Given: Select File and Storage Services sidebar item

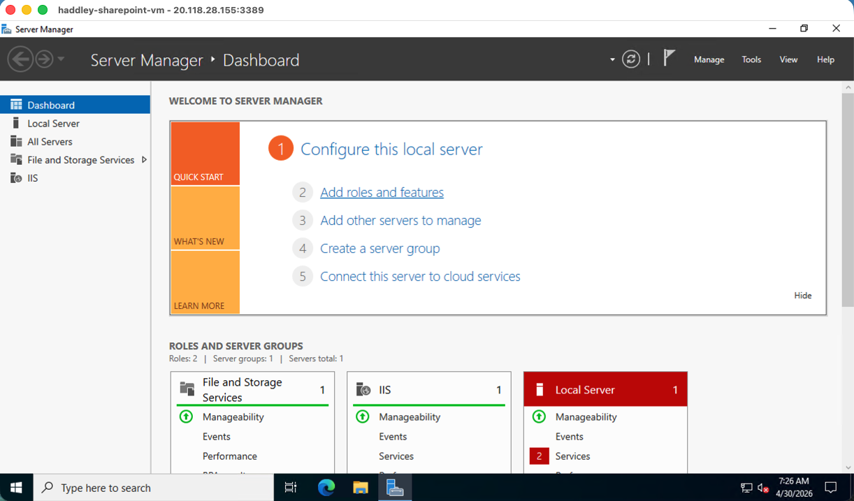Looking at the screenshot, I should (x=75, y=159).
